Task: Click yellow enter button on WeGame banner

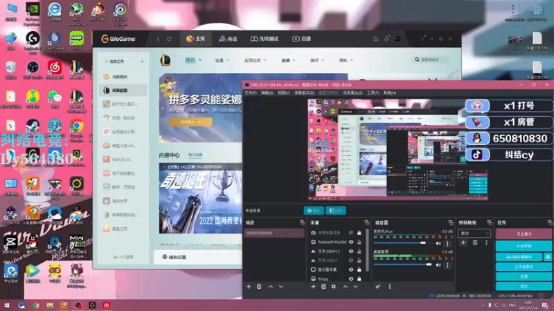Action: (x=191, y=122)
